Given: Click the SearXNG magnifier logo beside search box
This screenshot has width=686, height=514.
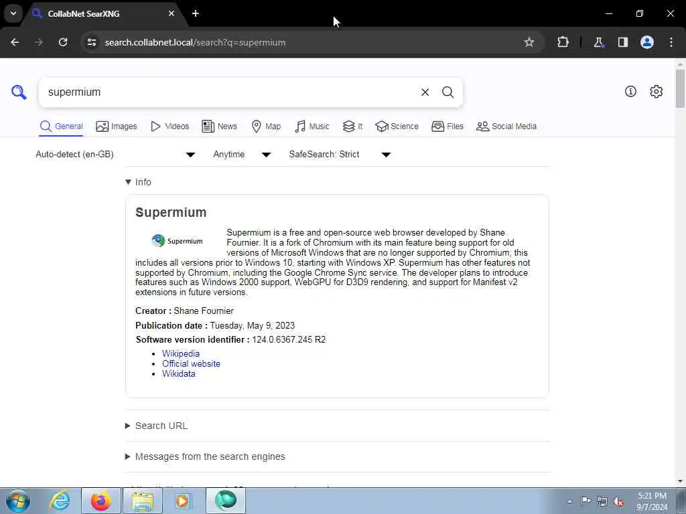Looking at the screenshot, I should pyautogui.click(x=19, y=92).
